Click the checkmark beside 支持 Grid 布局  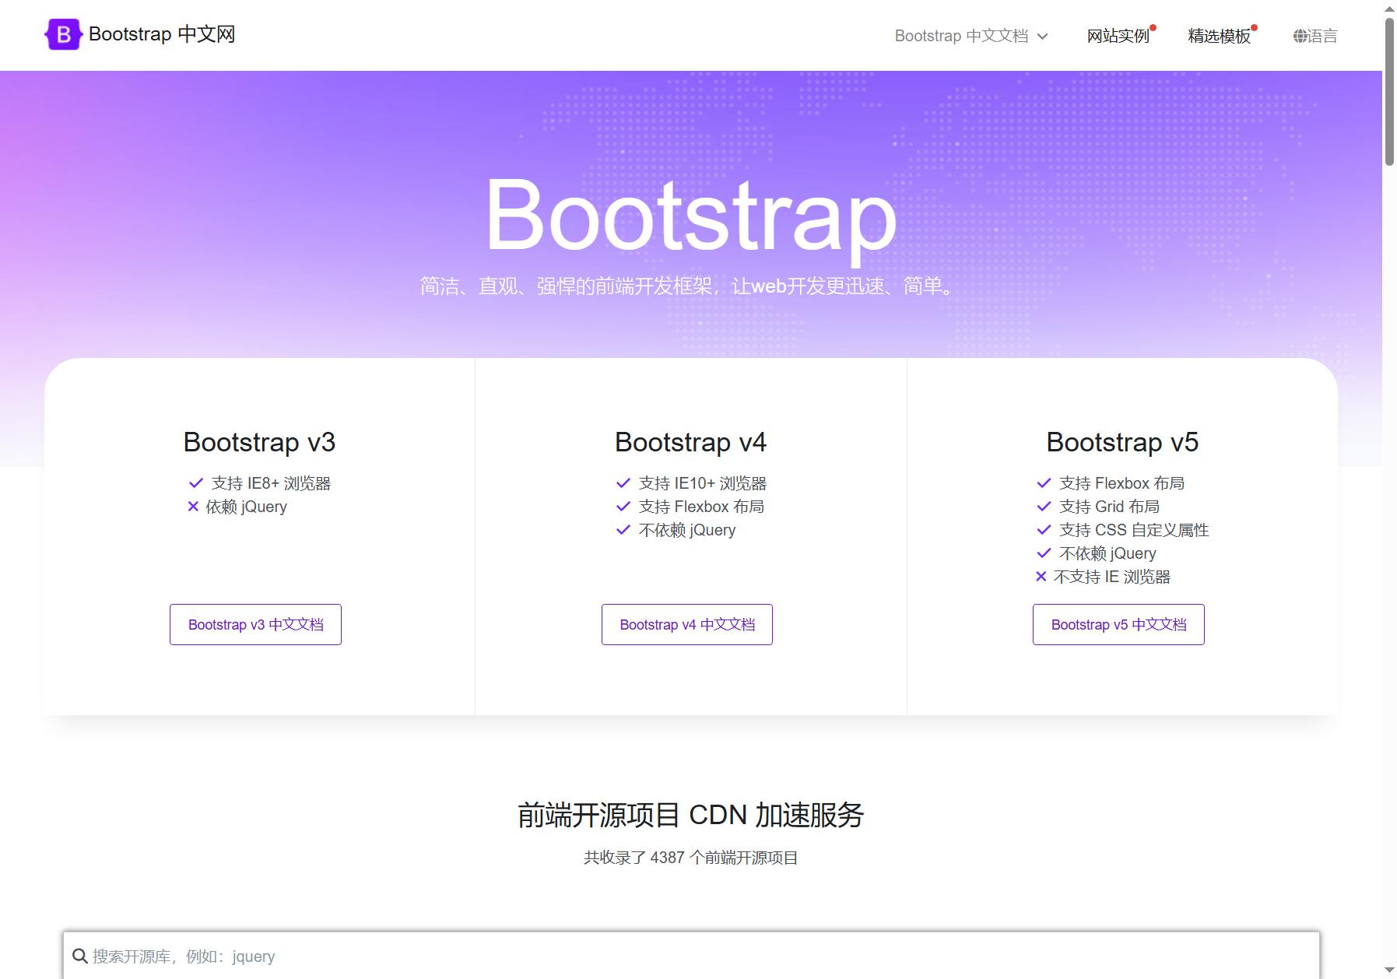tap(1044, 507)
